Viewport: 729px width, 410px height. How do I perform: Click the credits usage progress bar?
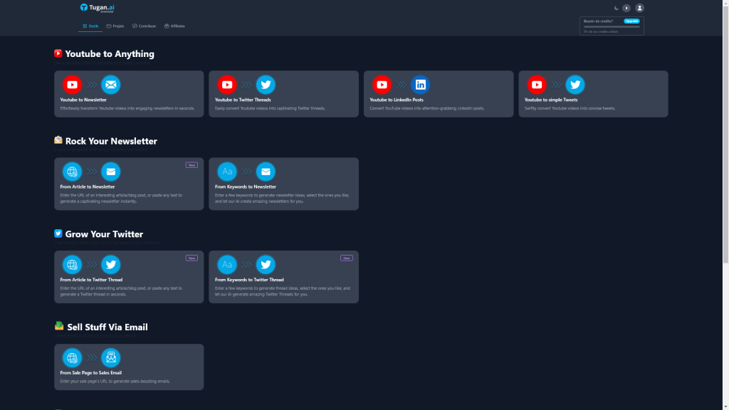612,27
